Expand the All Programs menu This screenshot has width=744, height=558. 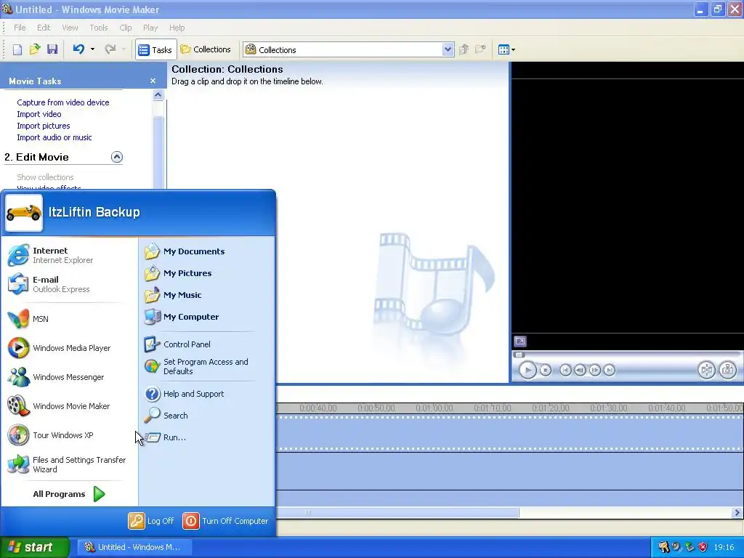click(x=70, y=494)
